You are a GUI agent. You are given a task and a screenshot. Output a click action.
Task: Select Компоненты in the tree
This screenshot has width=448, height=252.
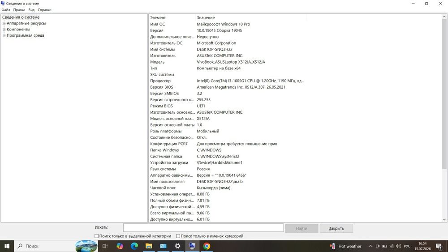tap(18, 30)
